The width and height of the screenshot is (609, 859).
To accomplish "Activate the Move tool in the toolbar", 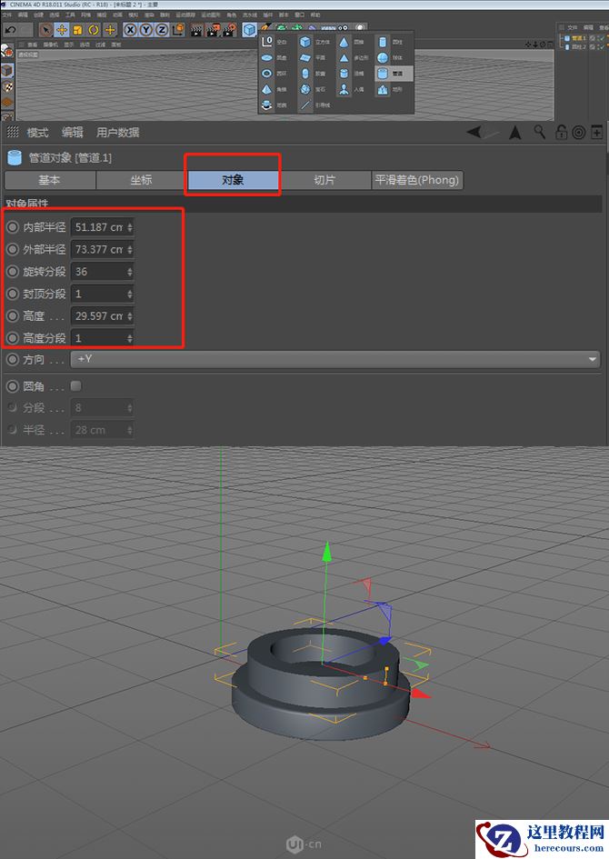I will tap(62, 30).
